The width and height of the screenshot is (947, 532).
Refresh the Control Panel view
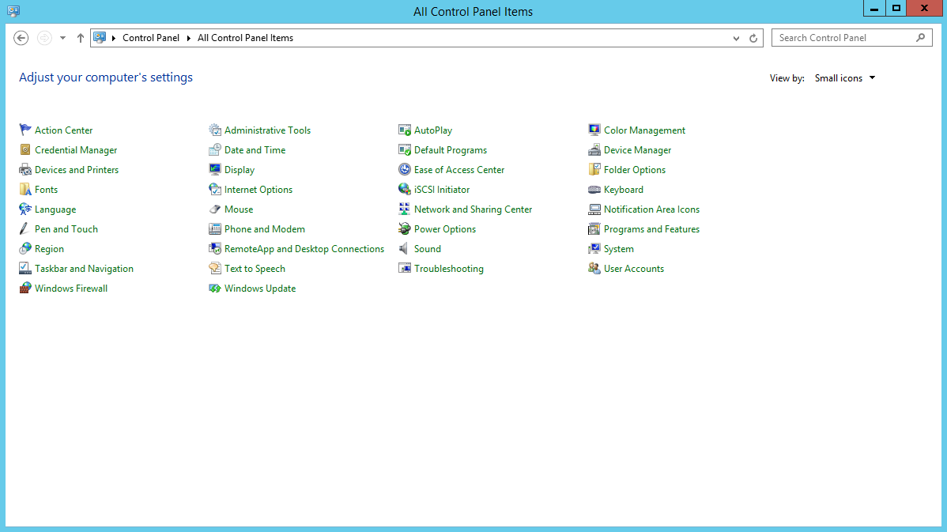(x=753, y=38)
